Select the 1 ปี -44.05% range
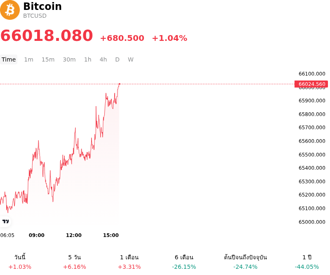Image resolution: width=330 pixels, height=275 pixels. coord(307,262)
